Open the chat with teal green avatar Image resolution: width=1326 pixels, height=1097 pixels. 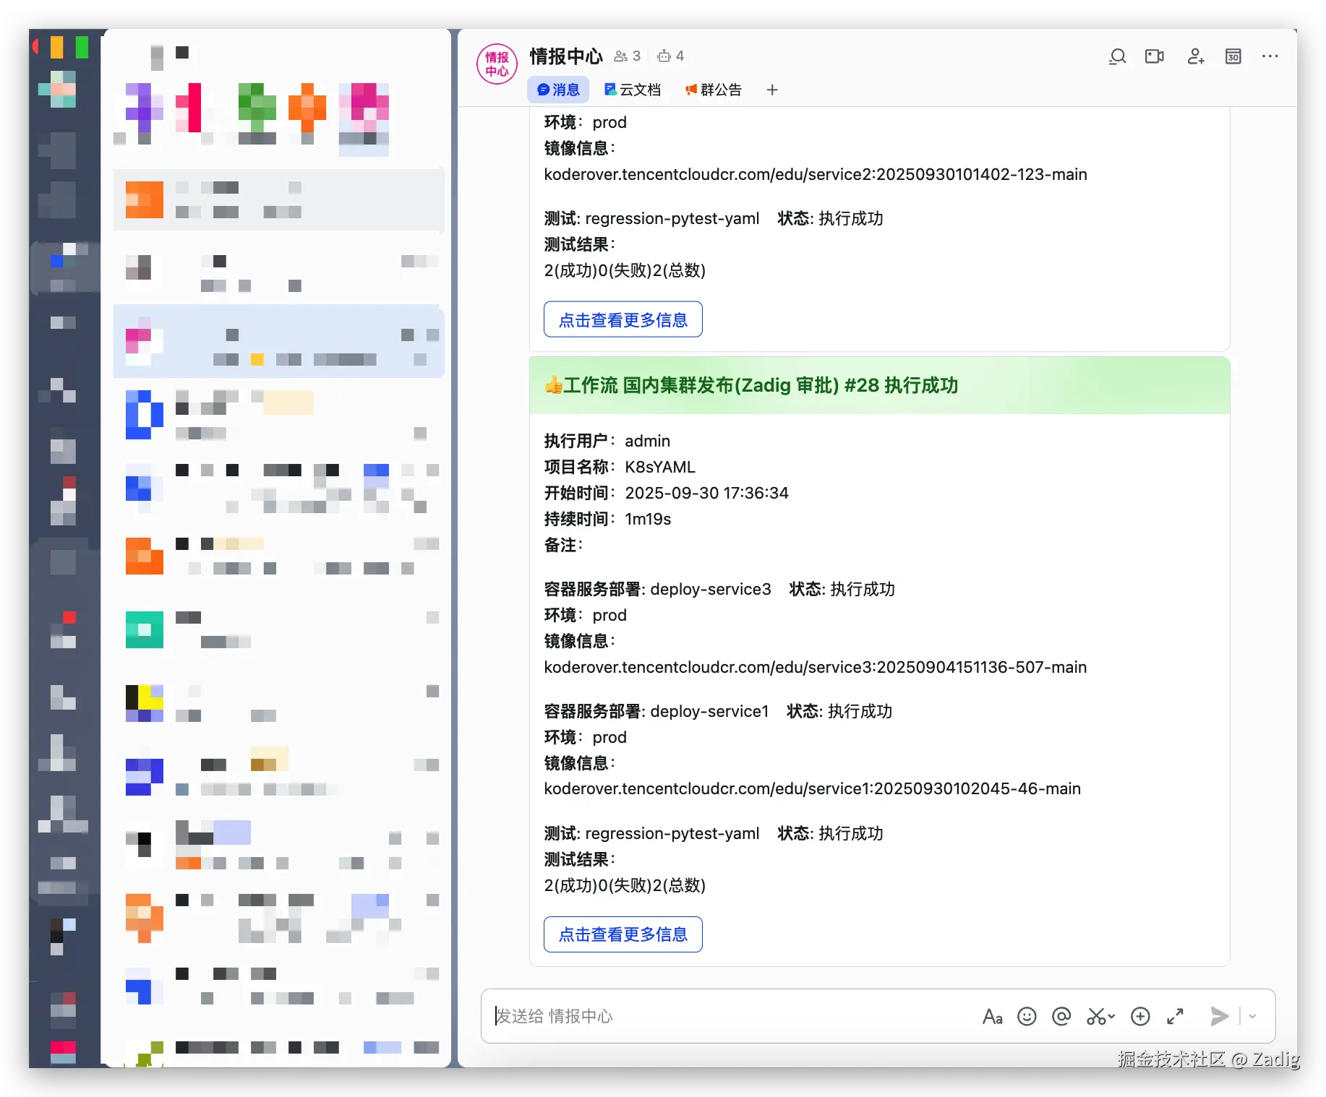(x=278, y=629)
